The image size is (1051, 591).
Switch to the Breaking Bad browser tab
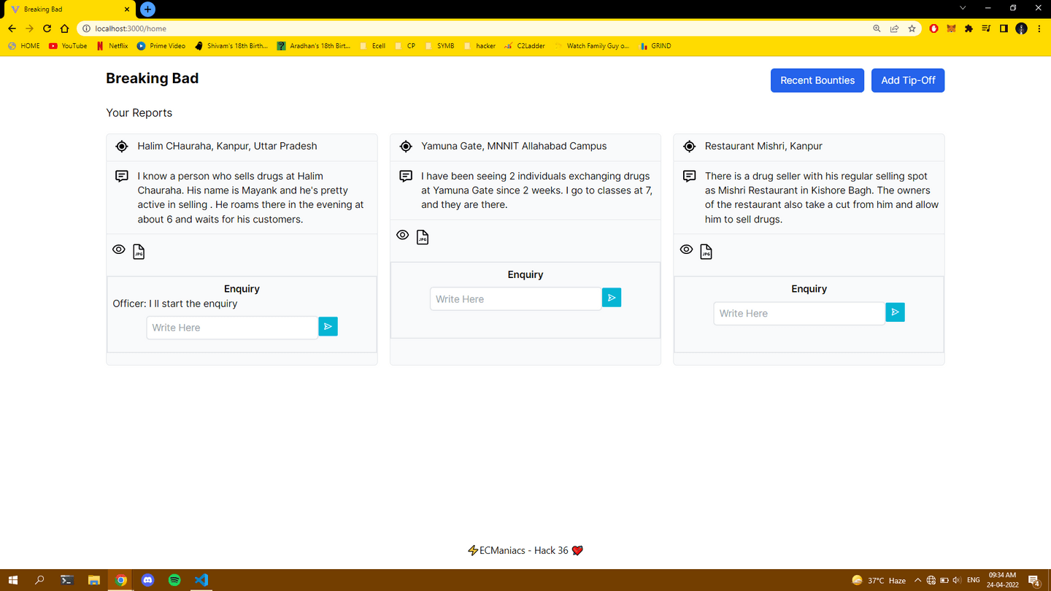pyautogui.click(x=69, y=9)
